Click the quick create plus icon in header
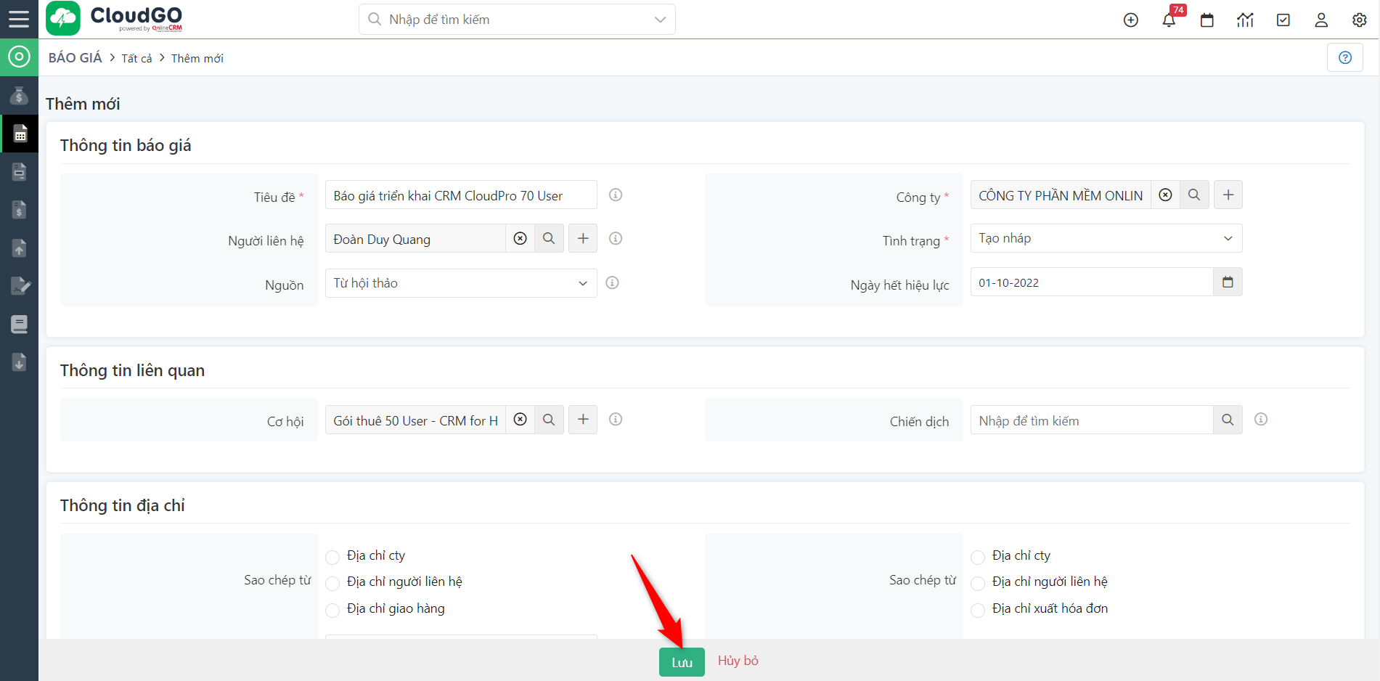Screen dimensions: 1380x681 point(1130,20)
